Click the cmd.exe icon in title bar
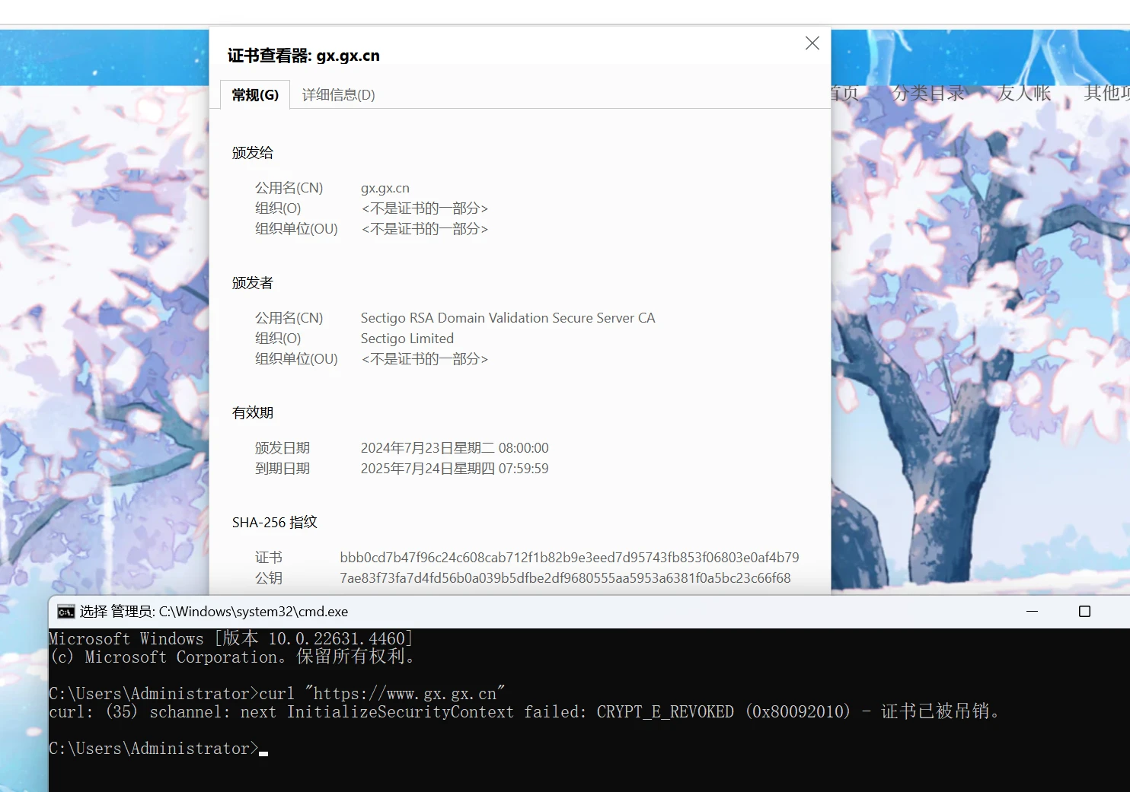 (65, 612)
